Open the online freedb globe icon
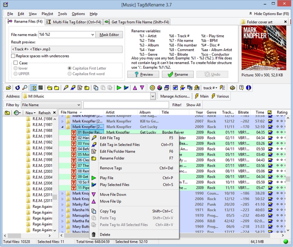 (159, 88)
